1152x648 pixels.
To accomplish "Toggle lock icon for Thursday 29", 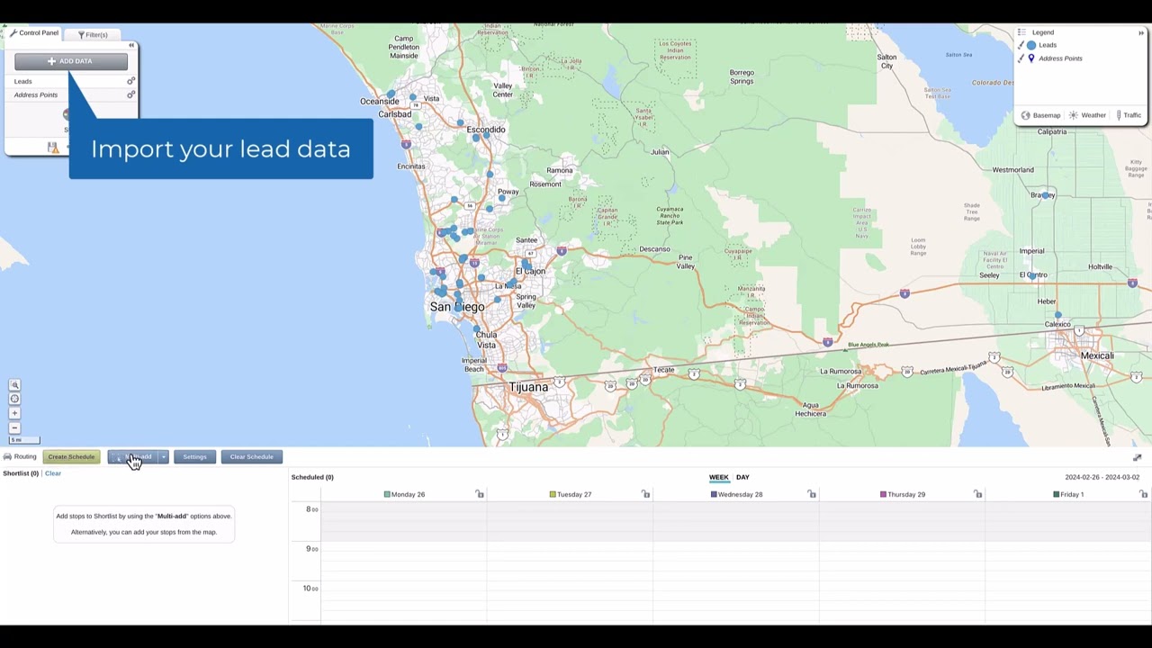I will 977,494.
